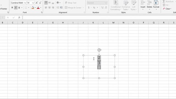The width and height of the screenshot is (176, 99).
Task: Open the General number format dropdown
Action: pyautogui.click(x=106, y=3)
